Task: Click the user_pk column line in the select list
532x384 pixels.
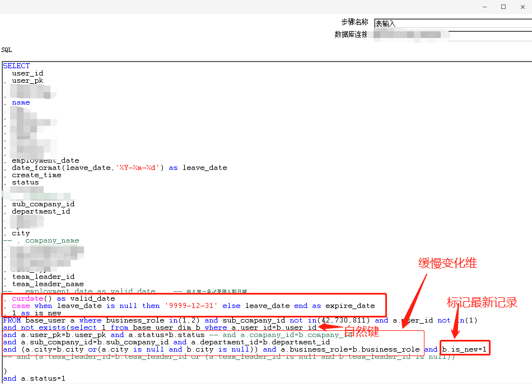Action: (27, 80)
